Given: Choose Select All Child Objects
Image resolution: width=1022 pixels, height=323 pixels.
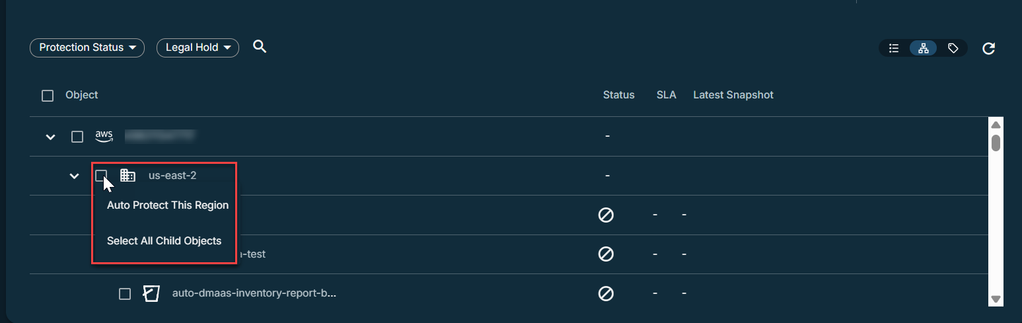Looking at the screenshot, I should (164, 241).
